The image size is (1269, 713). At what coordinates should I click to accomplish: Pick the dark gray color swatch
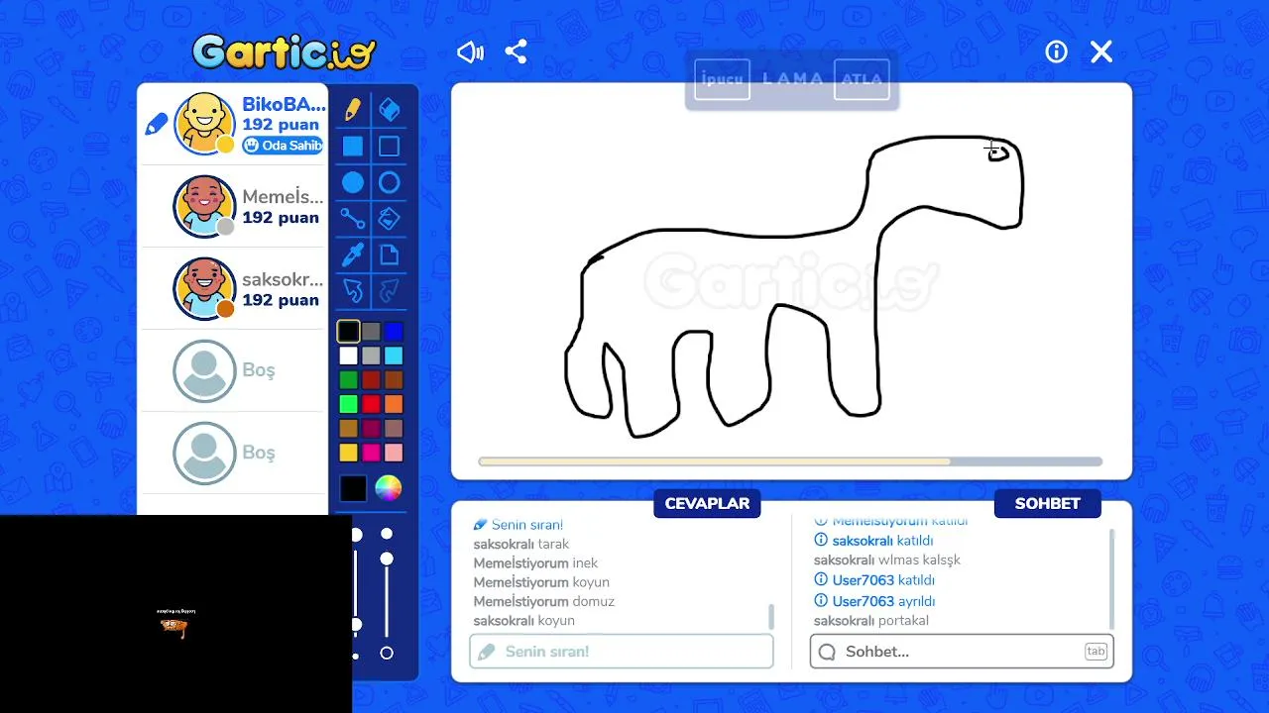tap(371, 332)
